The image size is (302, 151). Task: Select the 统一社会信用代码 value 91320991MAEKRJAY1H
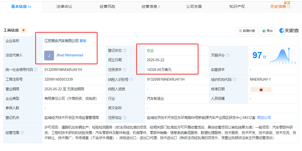pos(63,70)
